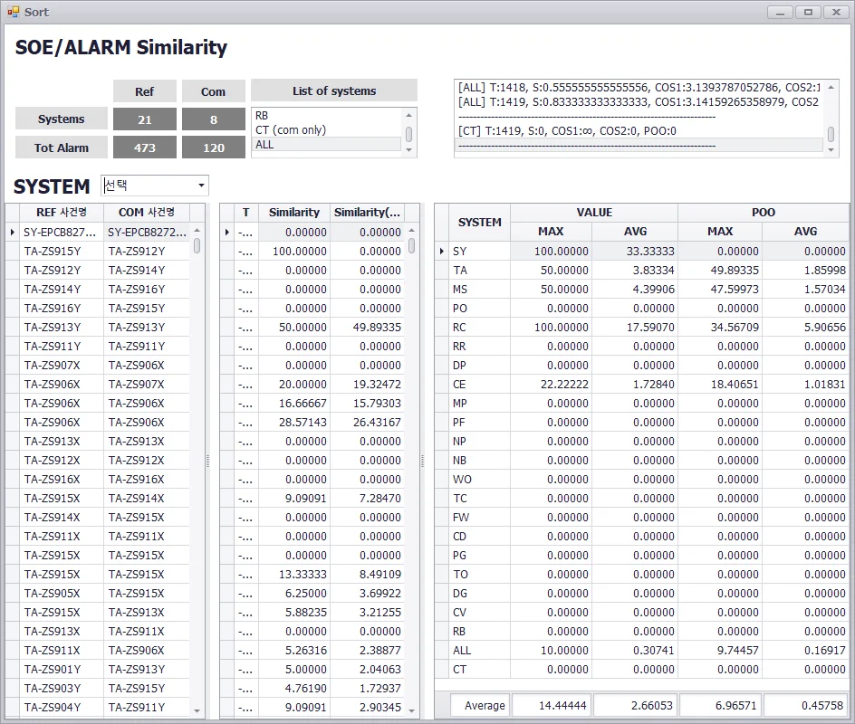
Task: Select REF cell TA-ZS904Y
Action: point(61,707)
